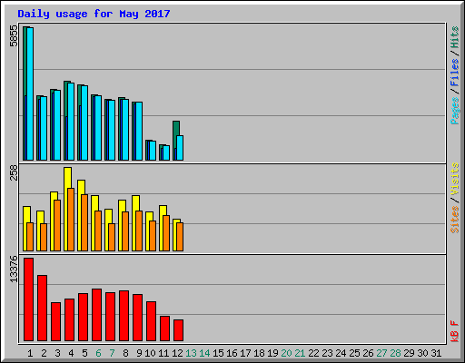Image resolution: width=465 pixels, height=363 pixels.
Task: Select day 5 label on x-axis
Action: point(84,353)
